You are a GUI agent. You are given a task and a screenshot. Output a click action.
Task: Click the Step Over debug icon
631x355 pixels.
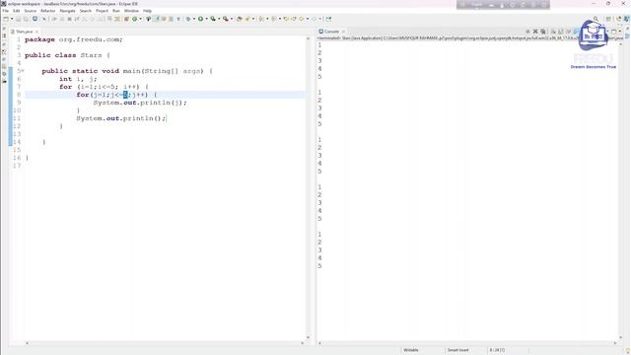click(x=92, y=19)
